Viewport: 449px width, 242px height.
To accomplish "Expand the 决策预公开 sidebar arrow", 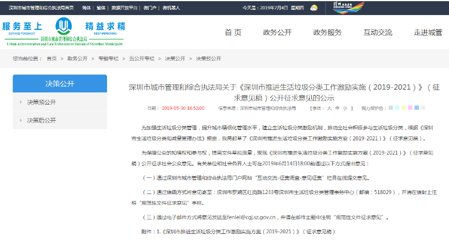I will coord(21,102).
